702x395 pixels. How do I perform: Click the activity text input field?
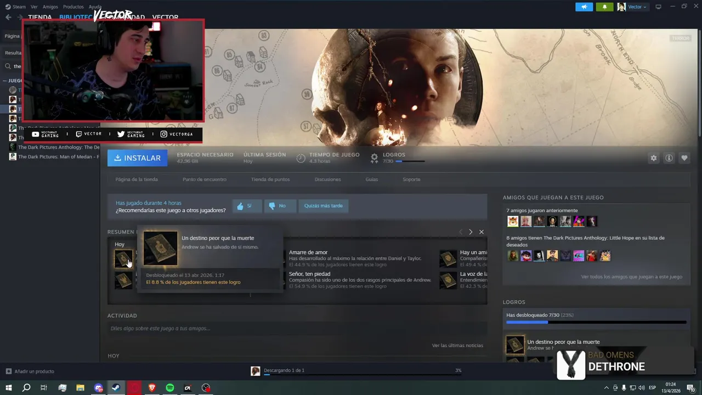coord(297,328)
